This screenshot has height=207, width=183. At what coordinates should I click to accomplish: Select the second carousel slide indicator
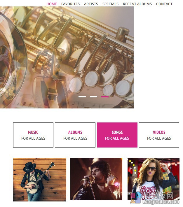pos(93,97)
